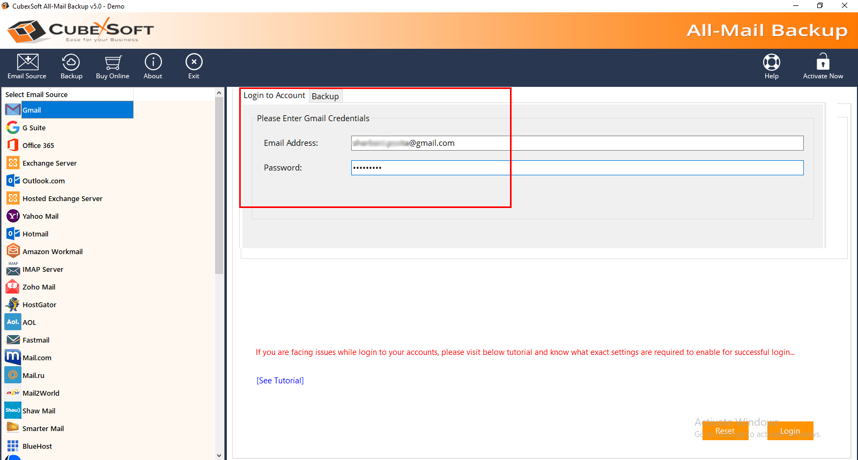Click the orange Reset button

click(x=725, y=431)
